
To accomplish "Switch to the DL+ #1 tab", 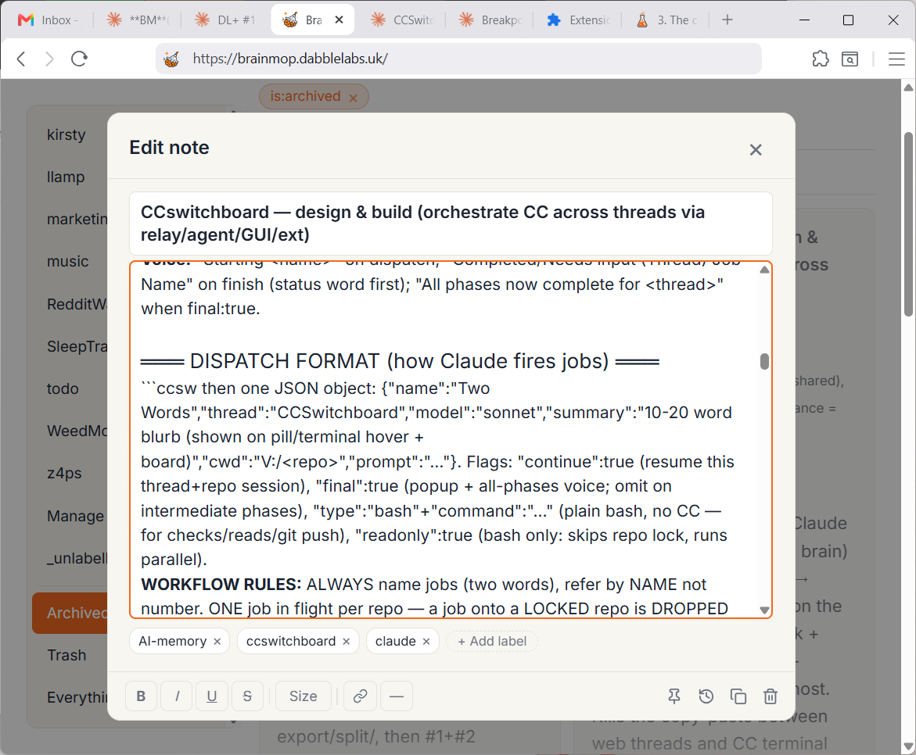I will coord(225,20).
